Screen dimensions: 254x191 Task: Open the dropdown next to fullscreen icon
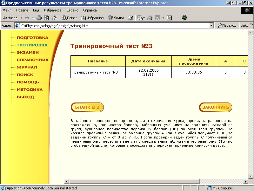[163, 18]
